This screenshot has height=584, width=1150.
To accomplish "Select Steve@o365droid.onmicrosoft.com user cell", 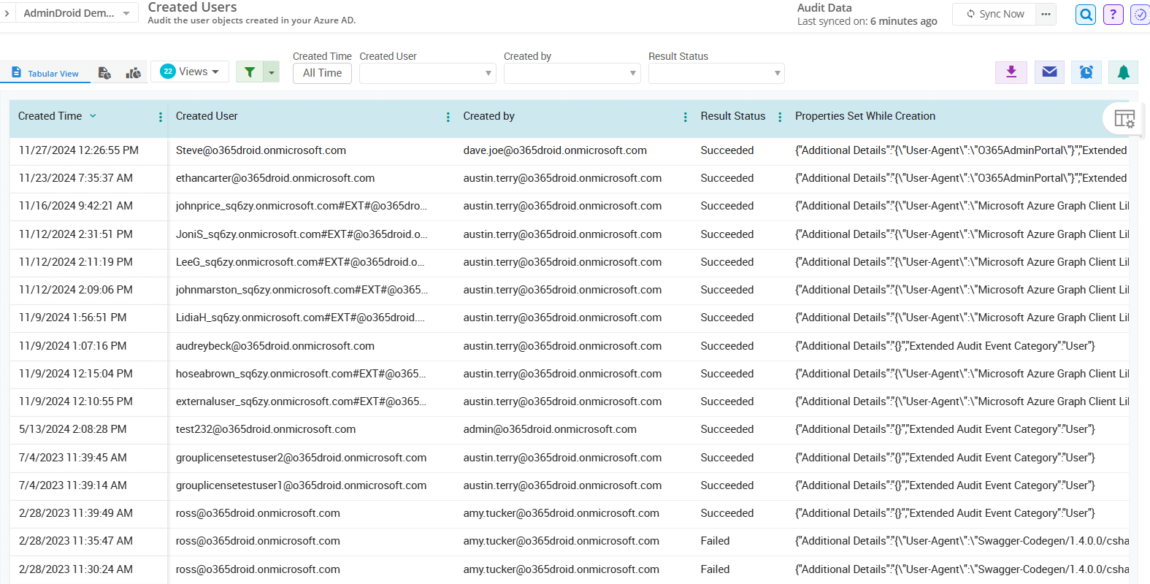I will (261, 150).
